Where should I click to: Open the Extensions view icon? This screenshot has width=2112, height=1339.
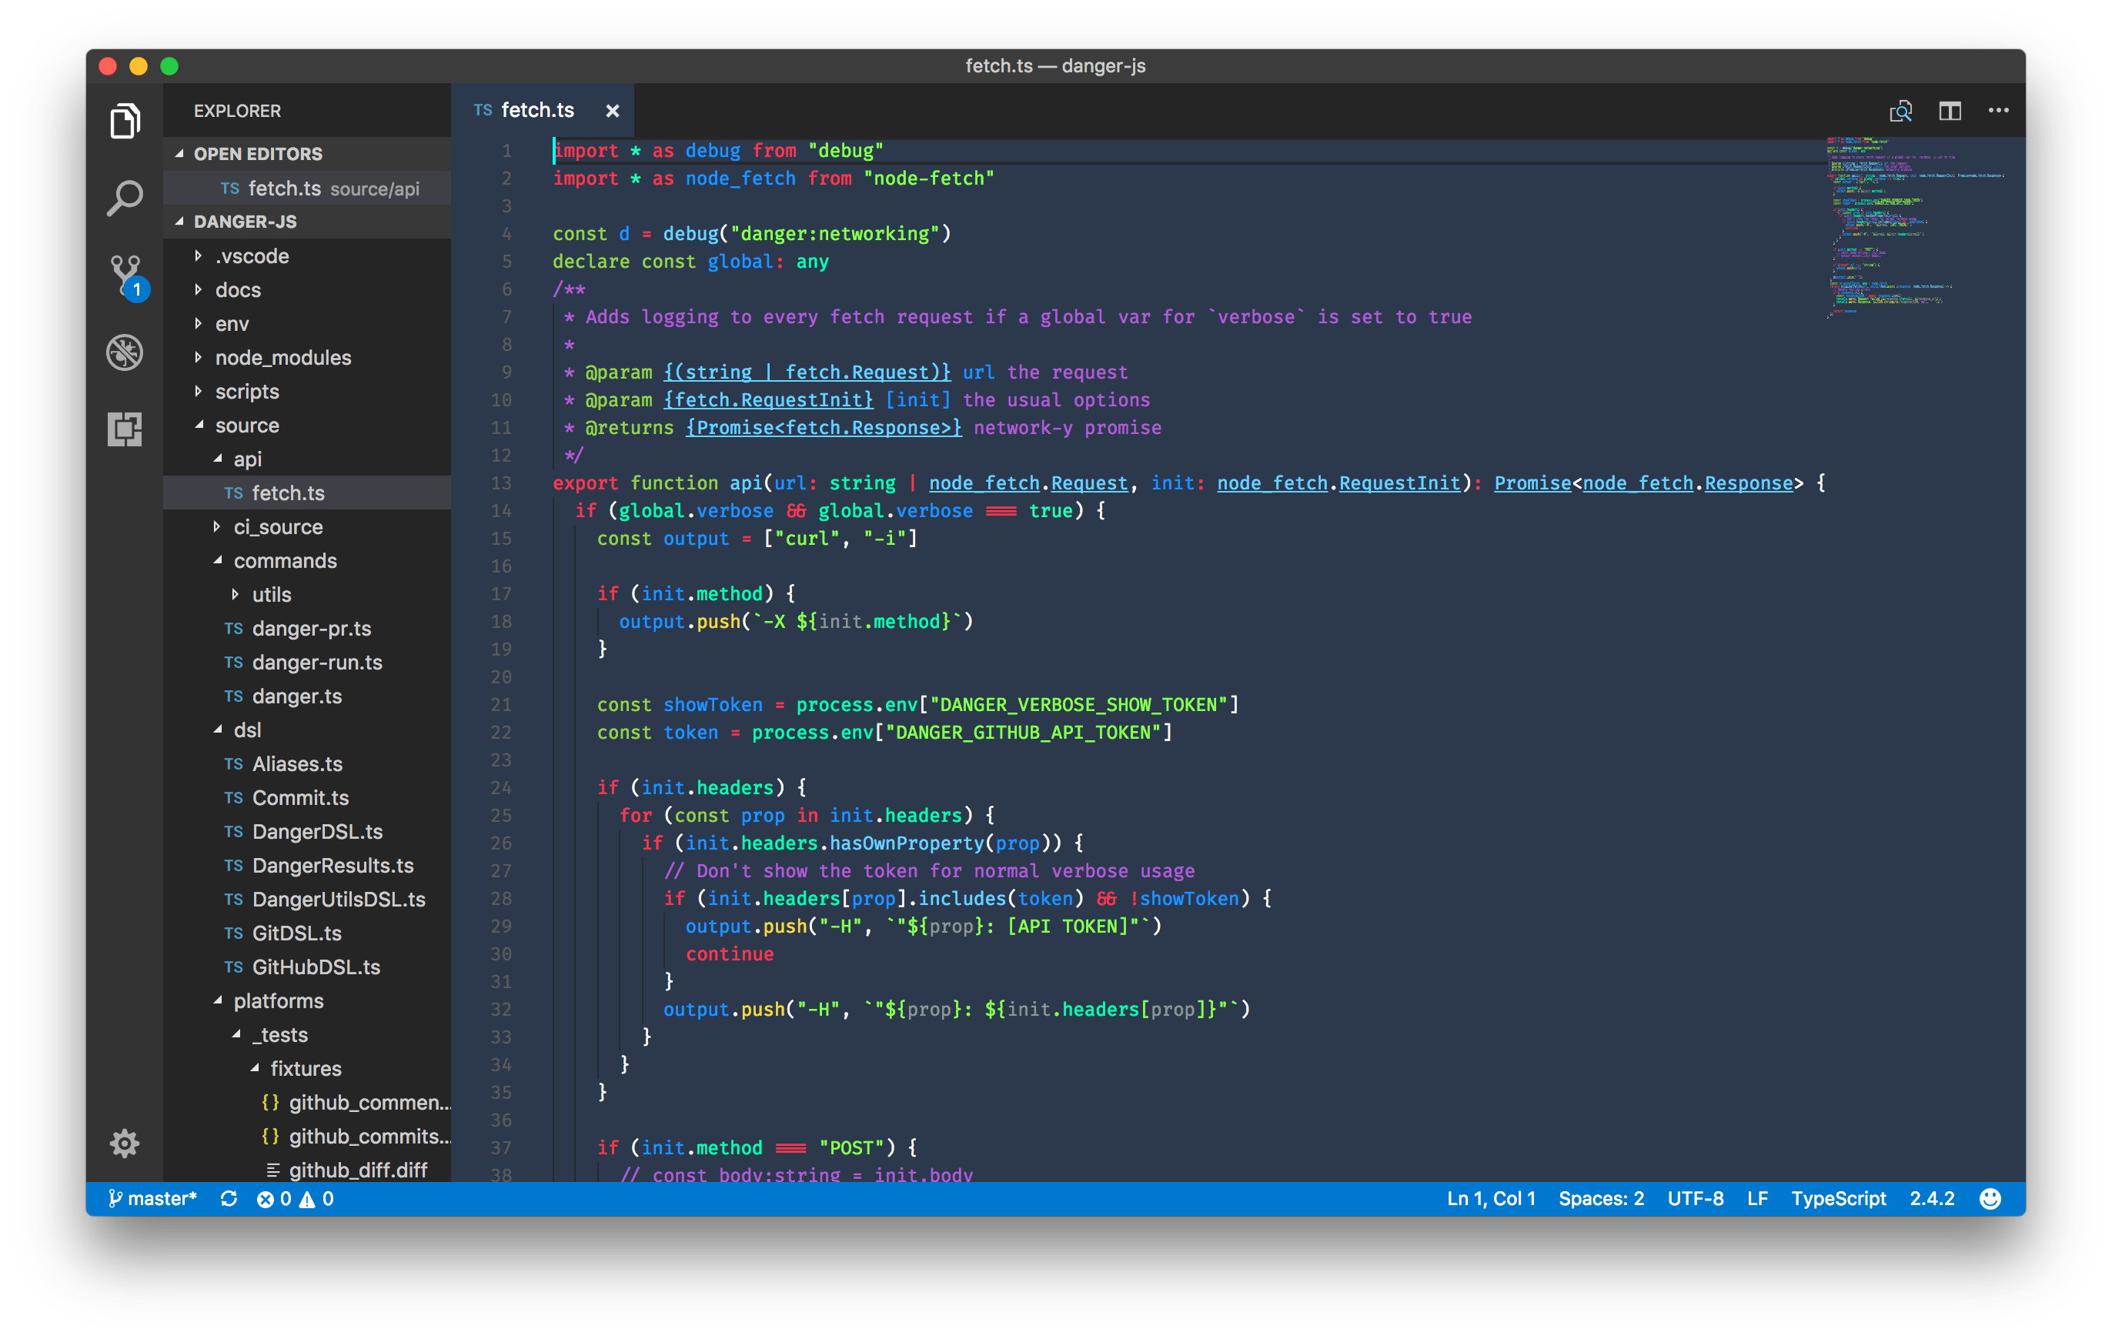(125, 429)
